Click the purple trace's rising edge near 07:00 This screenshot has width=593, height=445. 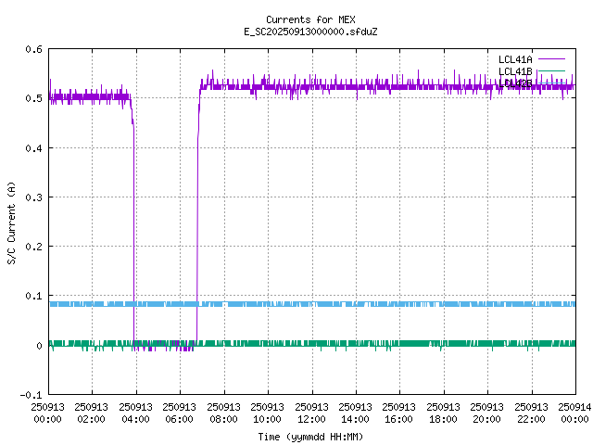click(x=197, y=232)
